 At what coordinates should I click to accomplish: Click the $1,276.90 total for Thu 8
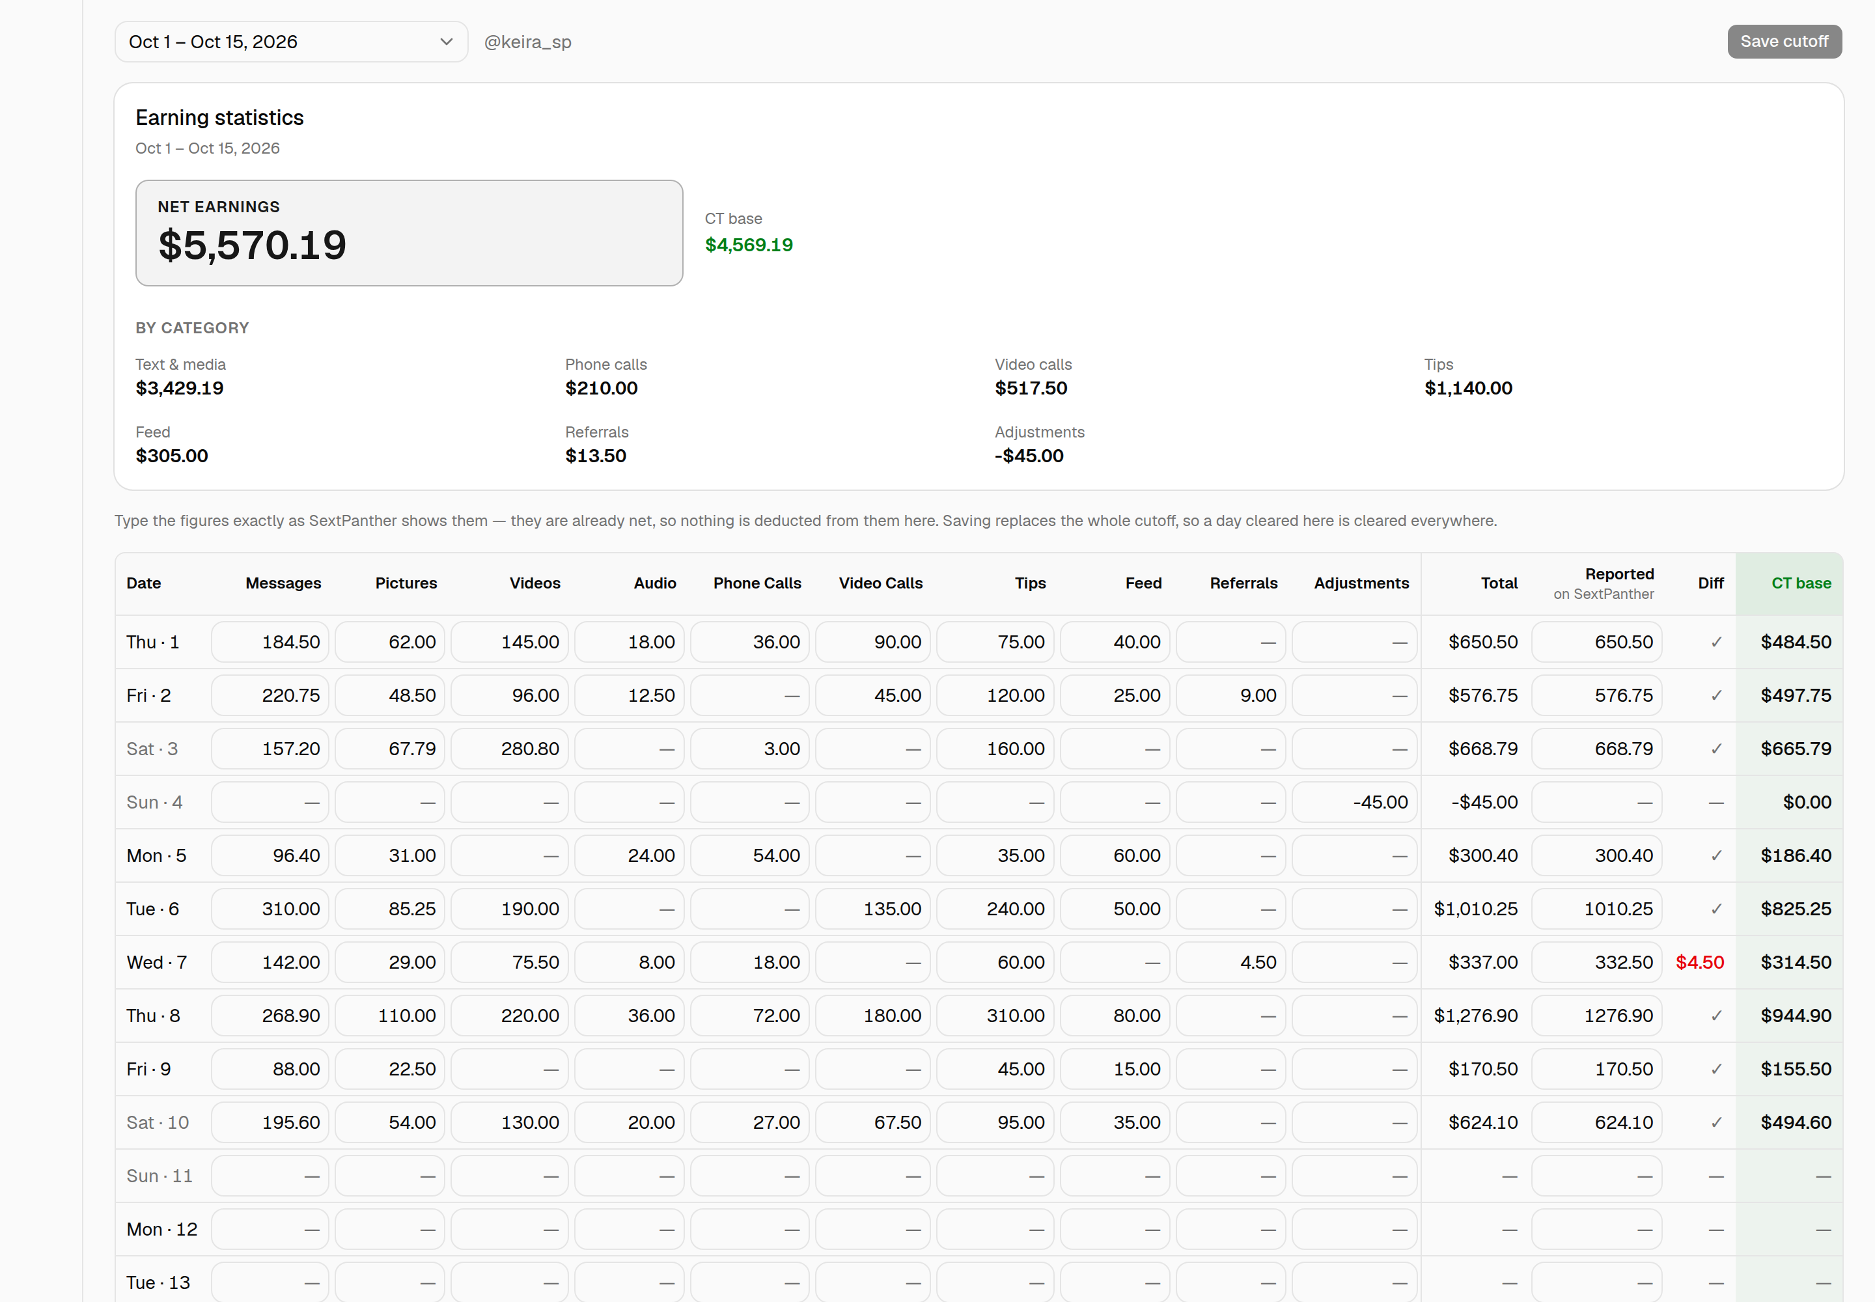coord(1475,1016)
